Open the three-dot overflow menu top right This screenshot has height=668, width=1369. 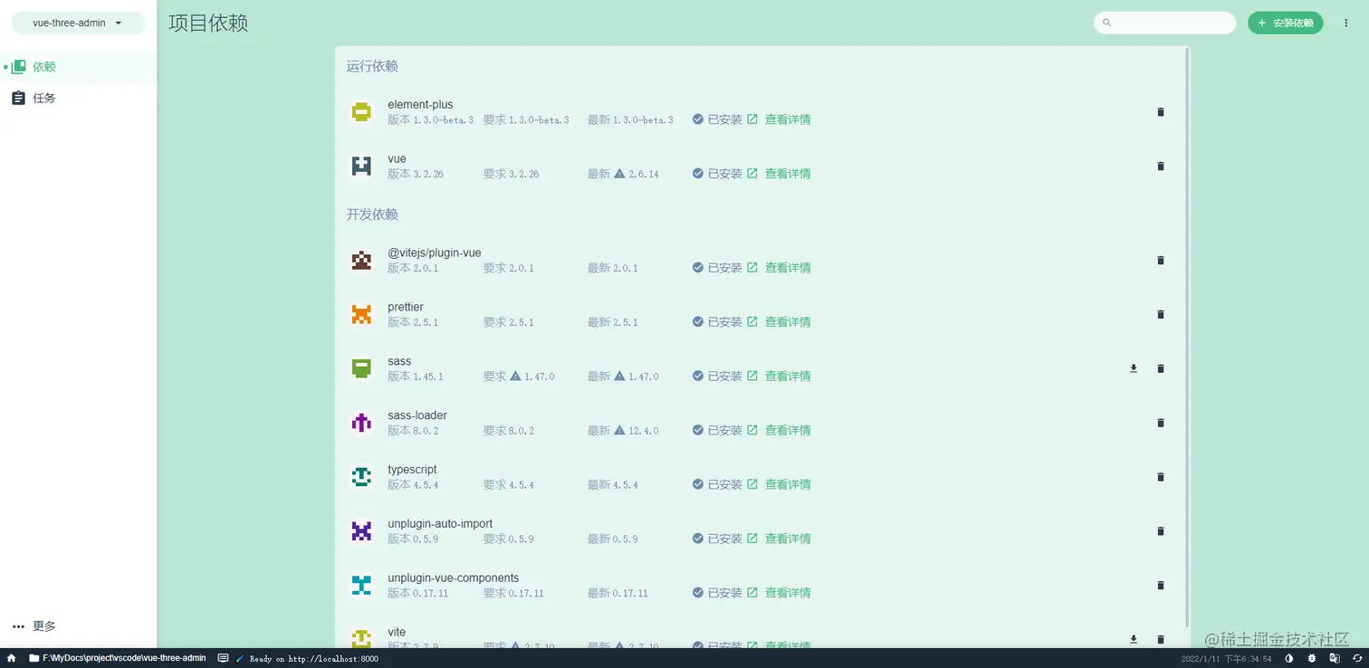pos(1346,23)
